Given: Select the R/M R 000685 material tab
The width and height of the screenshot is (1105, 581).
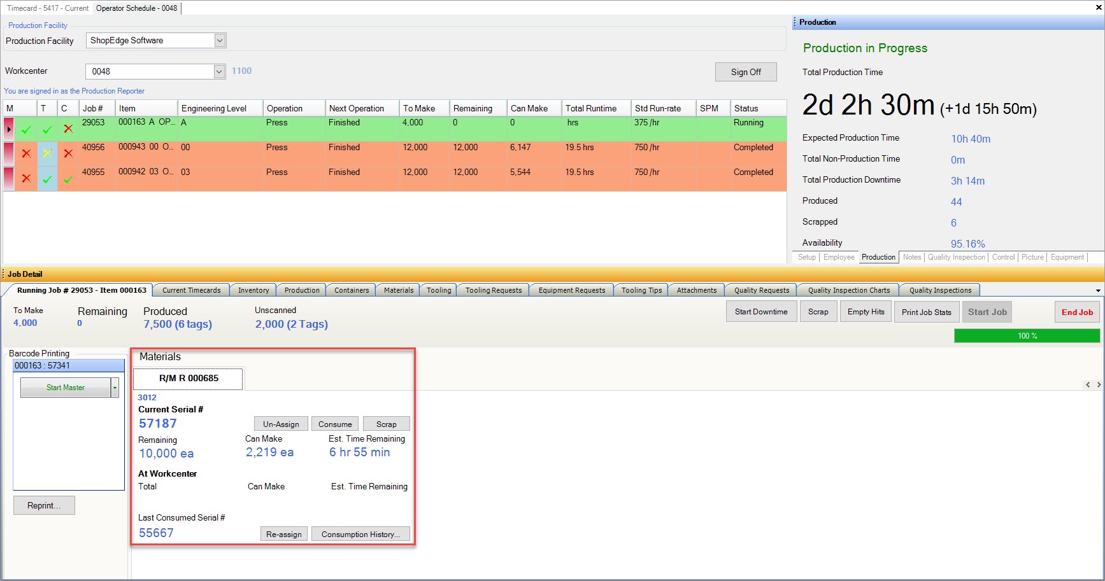Looking at the screenshot, I should [x=189, y=378].
